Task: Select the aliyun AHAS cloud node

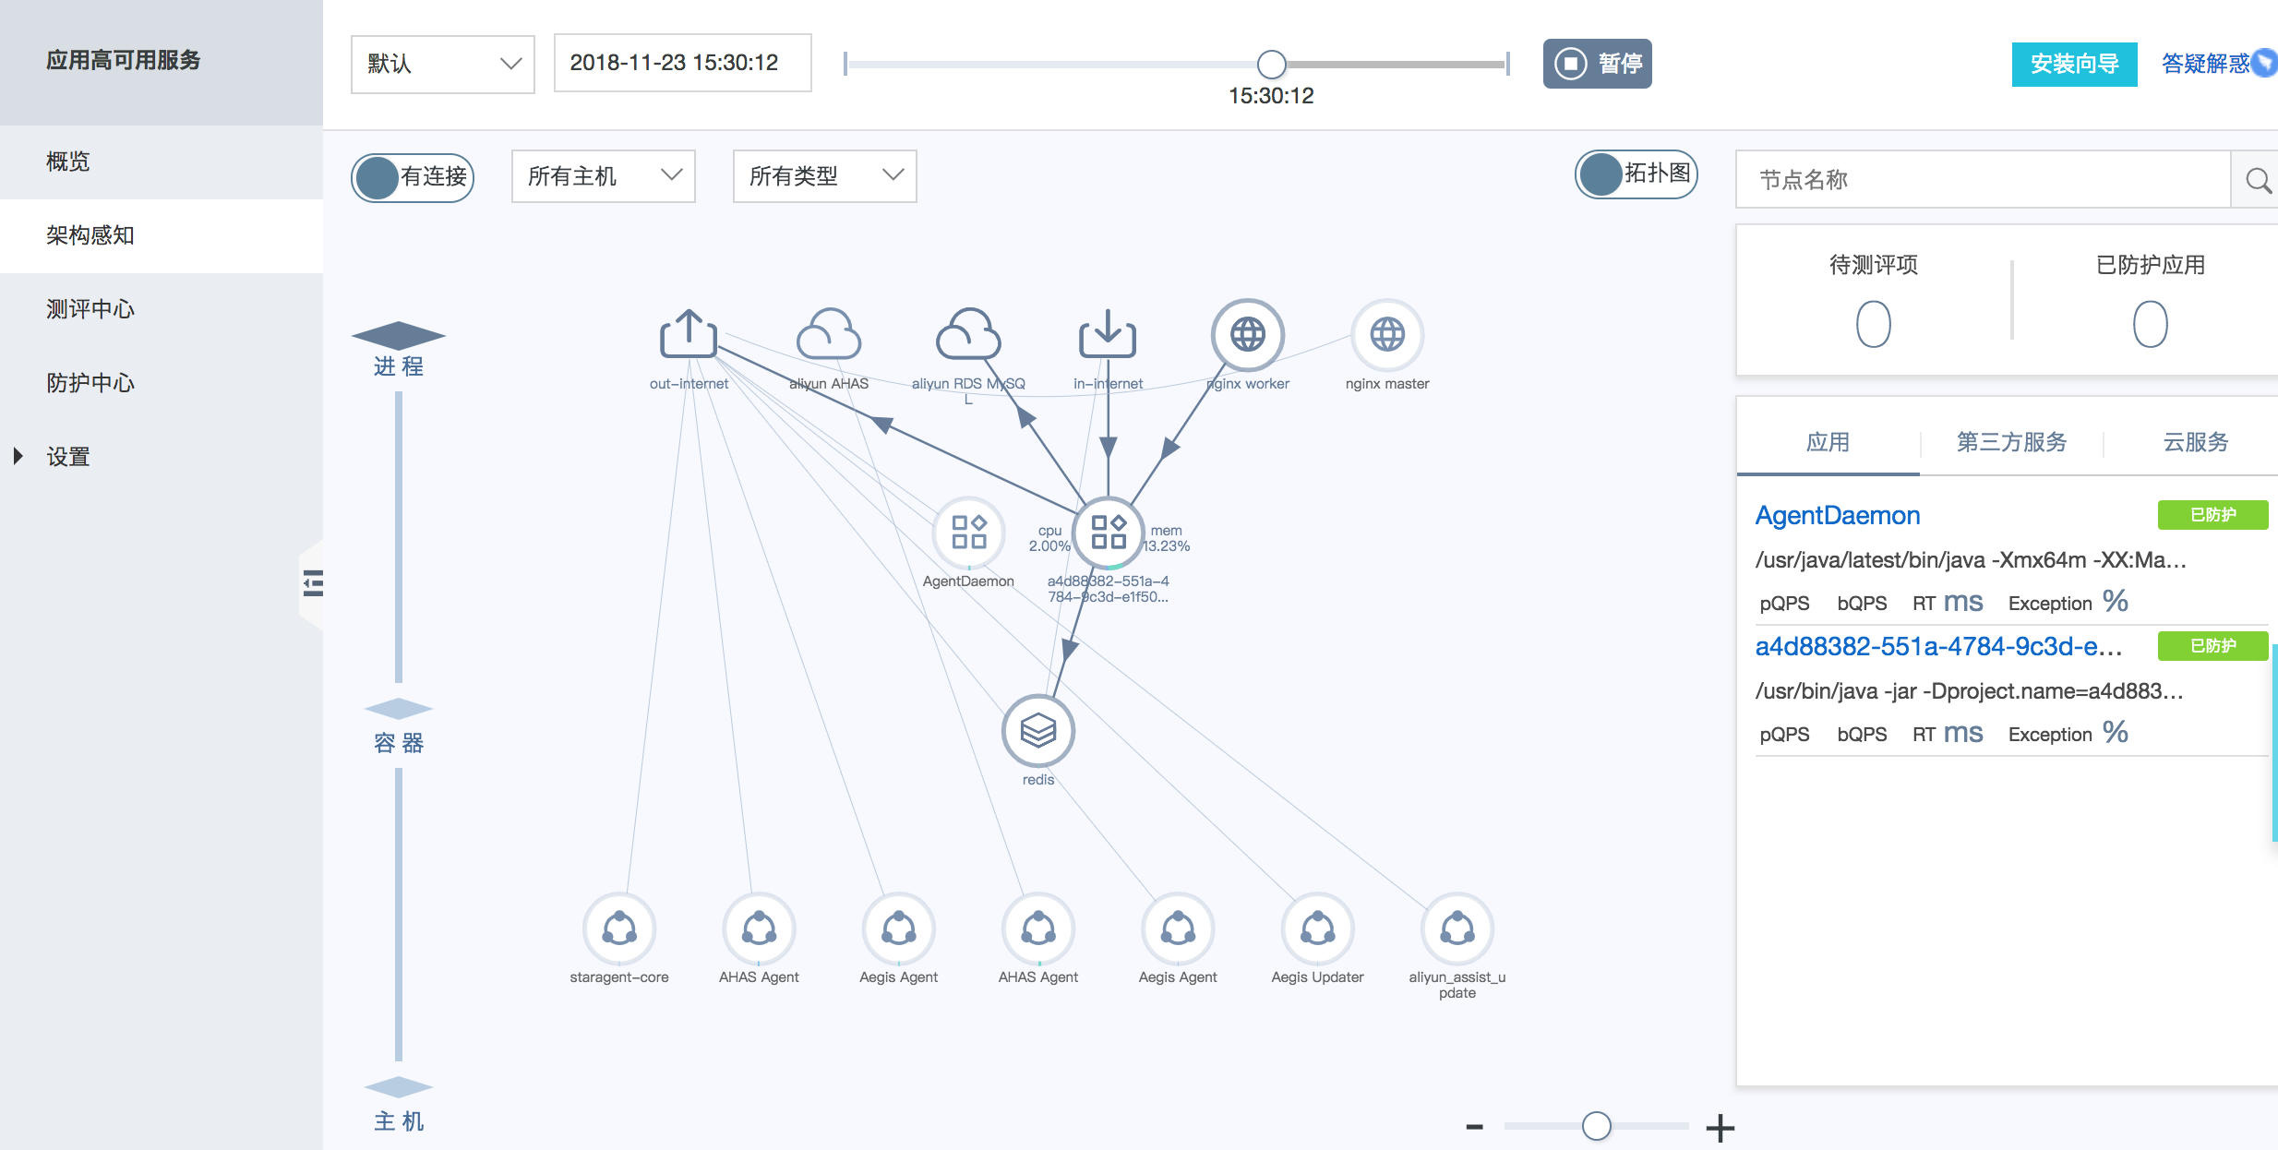Action: coord(828,334)
